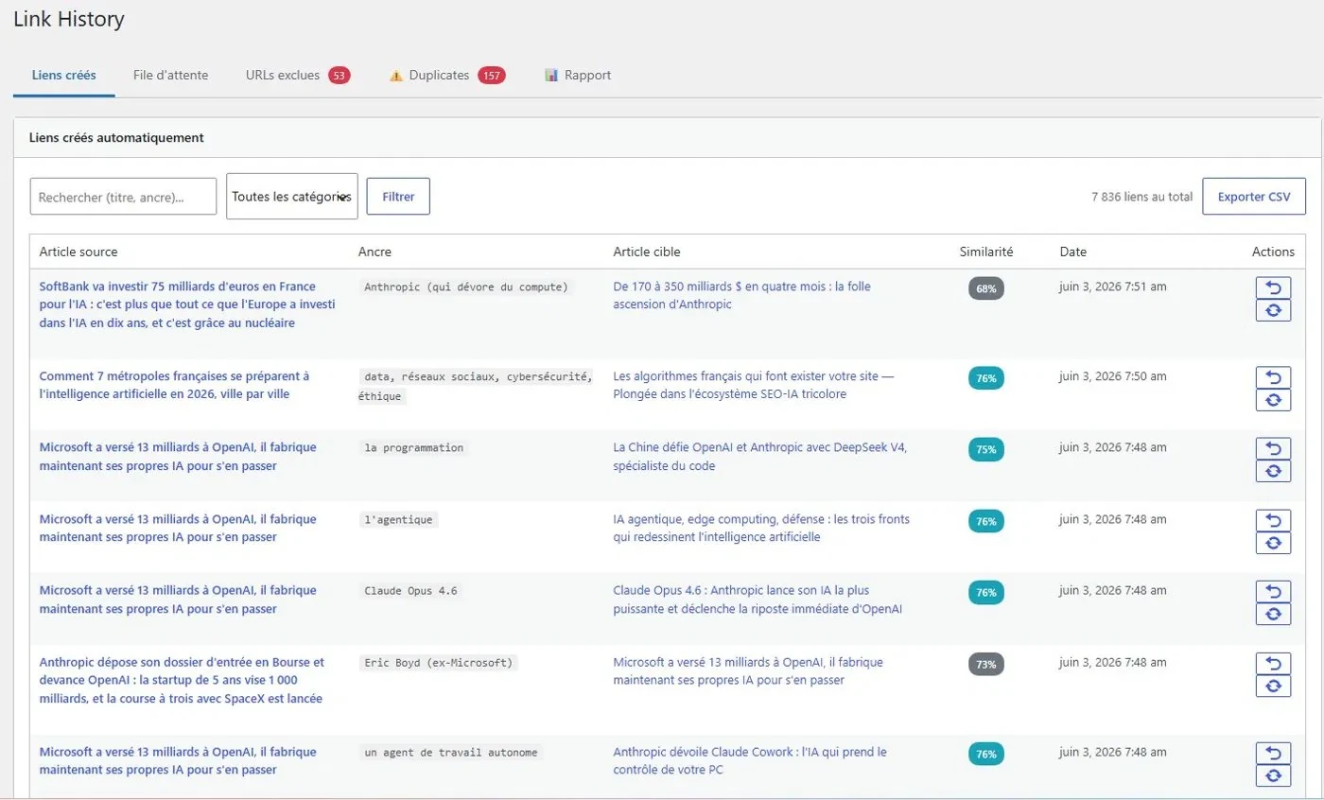The width and height of the screenshot is (1324, 800).
Task: Click anchor text "Eric Boyd (ex-Microsoft)"
Action: 438,663
